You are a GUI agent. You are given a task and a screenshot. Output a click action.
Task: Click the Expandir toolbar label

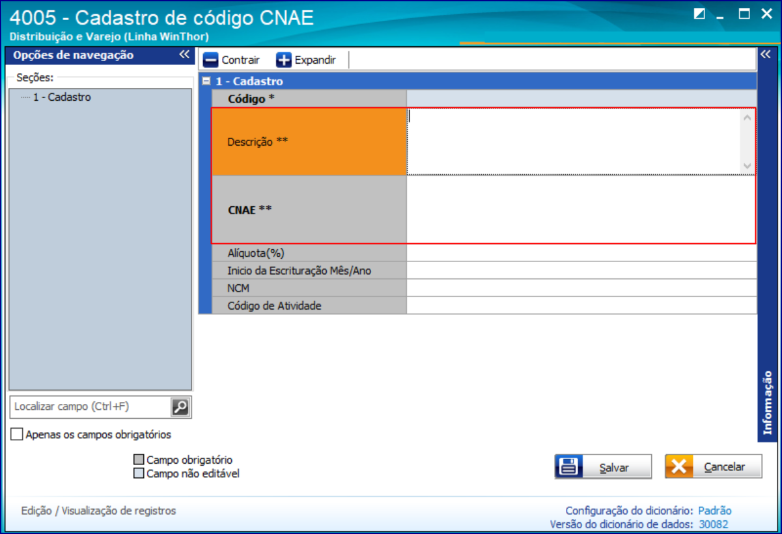315,60
